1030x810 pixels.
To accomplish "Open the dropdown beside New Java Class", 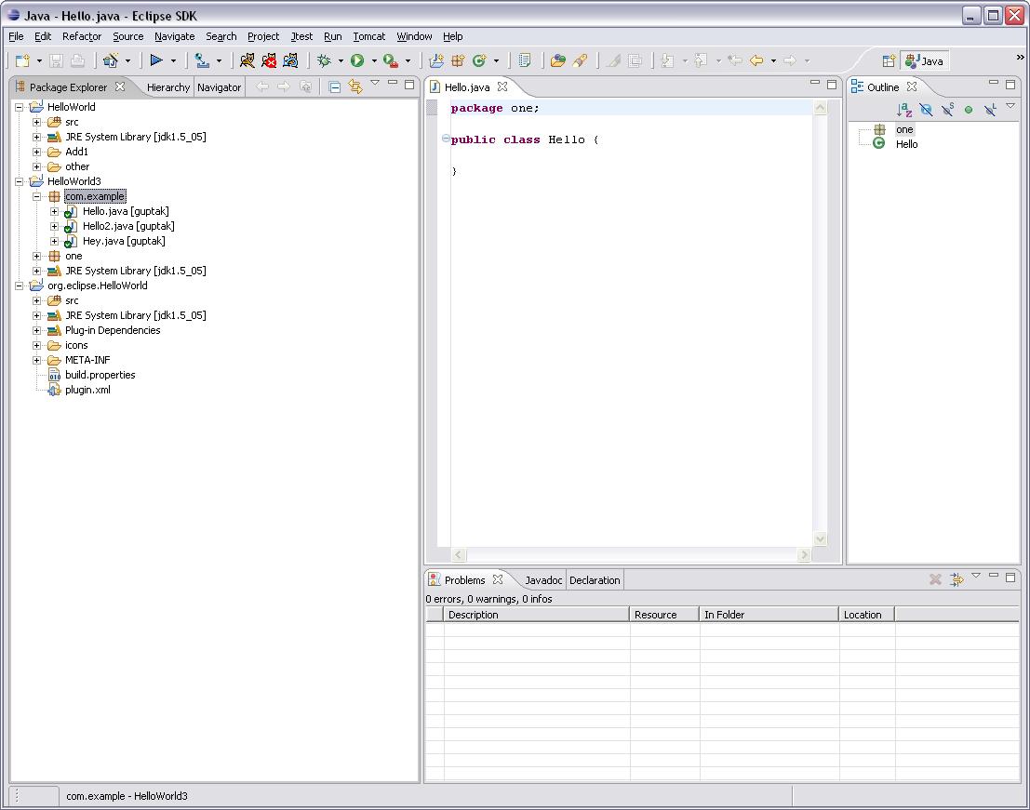I will pyautogui.click(x=496, y=61).
